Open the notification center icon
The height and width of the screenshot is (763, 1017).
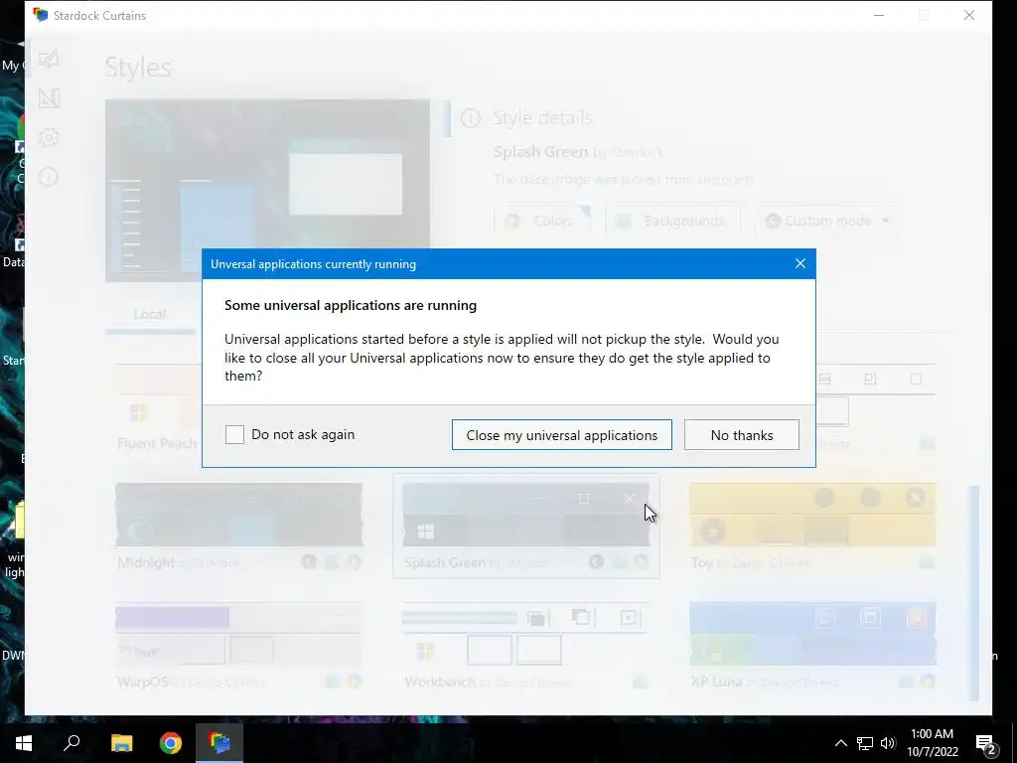986,743
